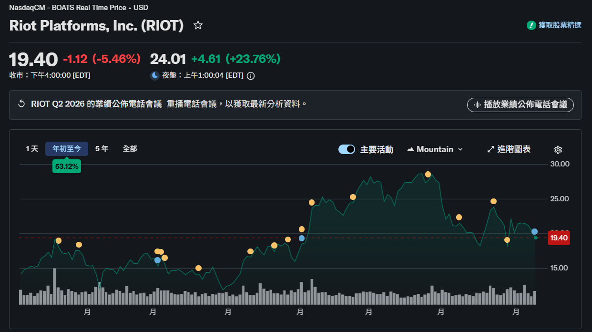
Task: Open the Mountain chart type dropdown
Action: click(435, 149)
